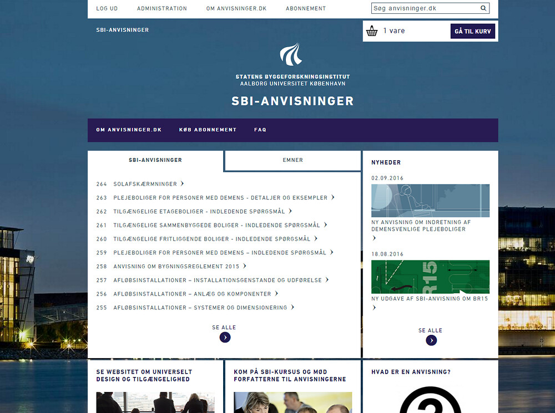Click the chevron after 263 Plejeboliger detaljer og eksempler

(332, 197)
